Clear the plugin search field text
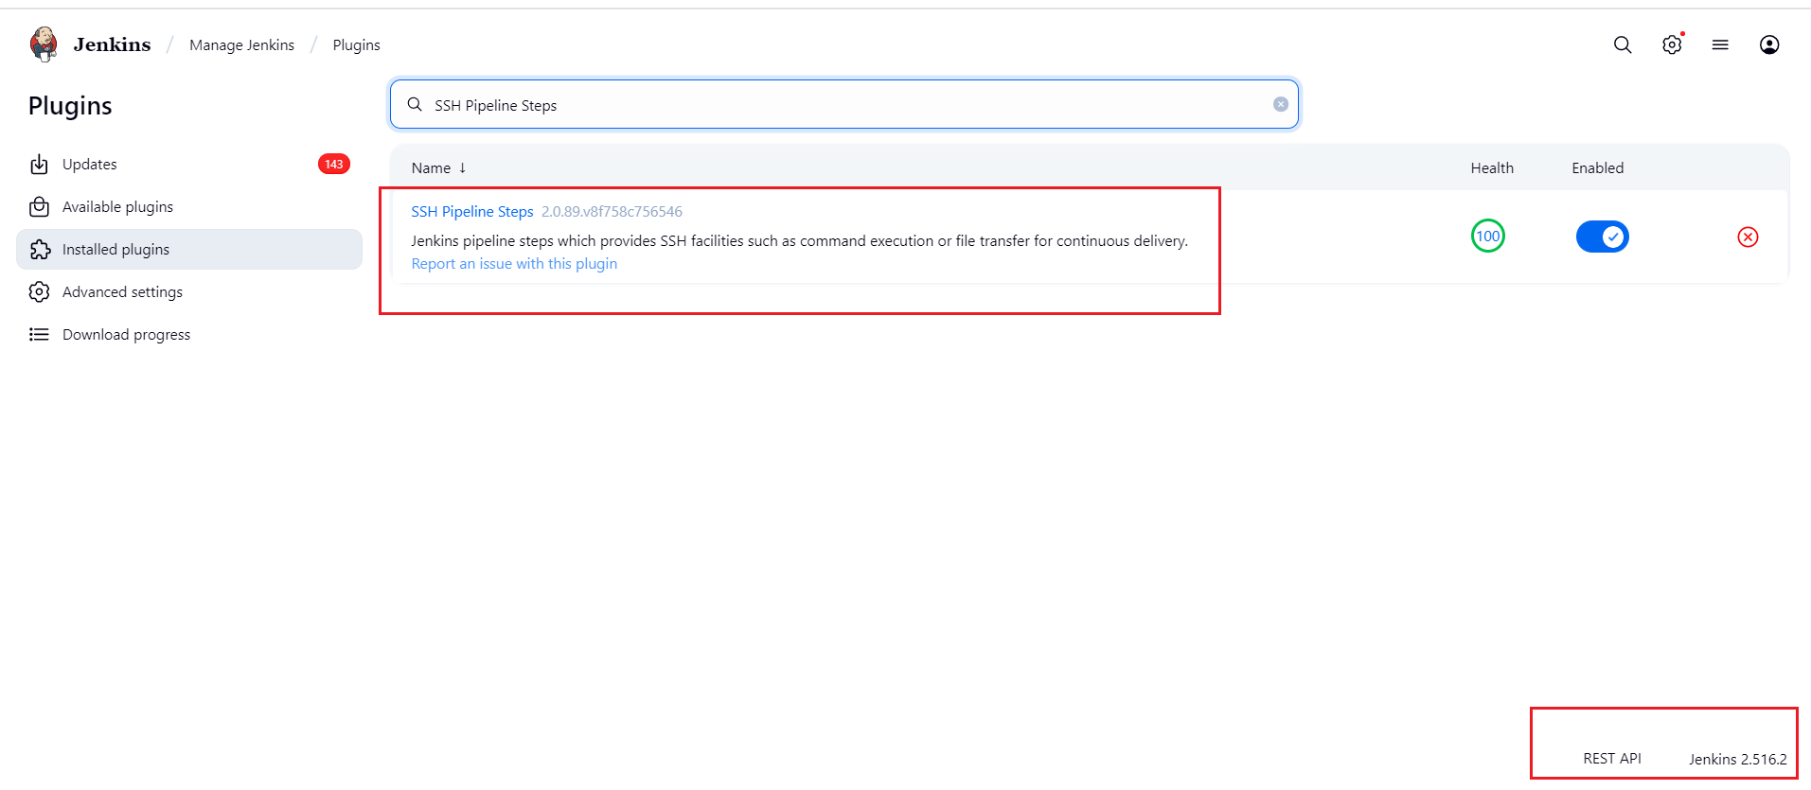 [x=1280, y=105]
